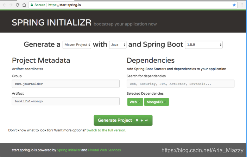Click the 'bootstrap your application now' tagline

[x=125, y=24]
